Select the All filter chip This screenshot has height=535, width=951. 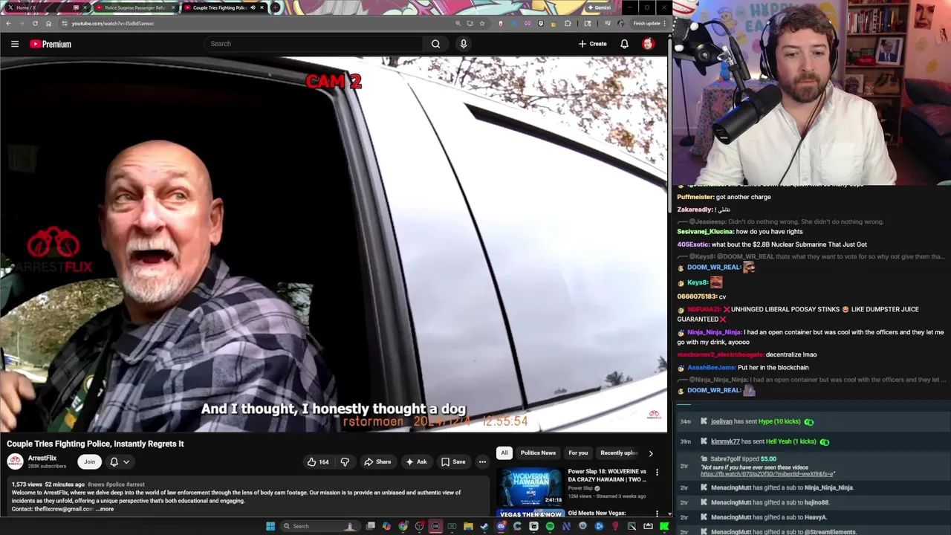point(504,453)
